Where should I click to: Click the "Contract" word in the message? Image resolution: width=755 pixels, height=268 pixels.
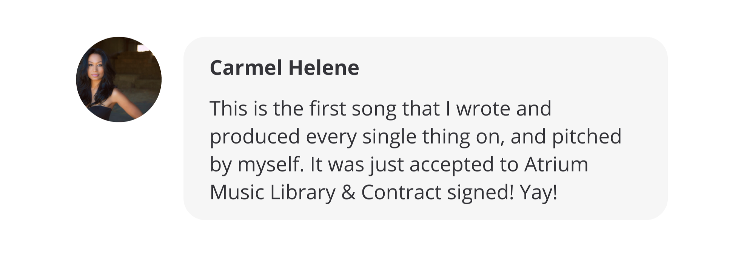(x=401, y=192)
